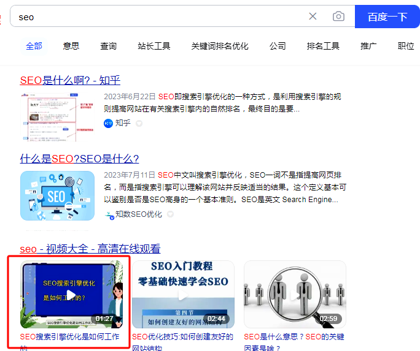The height and width of the screenshot is (351, 420).
Task: Open the 职位 tab
Action: tap(406, 46)
